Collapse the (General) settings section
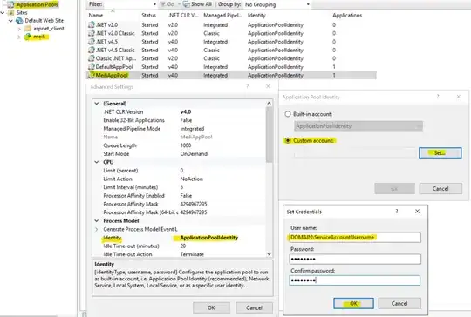The height and width of the screenshot is (317, 471). pyautogui.click(x=97, y=103)
